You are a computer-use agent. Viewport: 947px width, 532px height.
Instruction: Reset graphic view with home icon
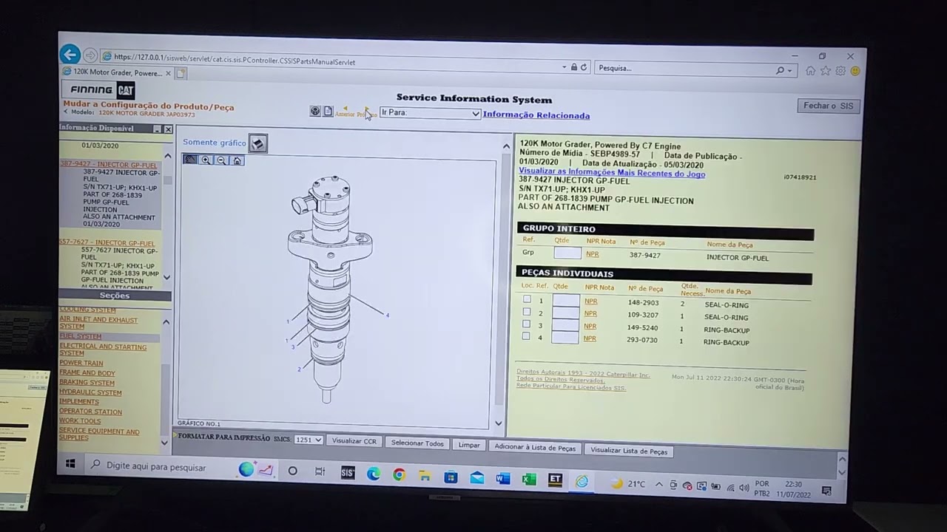click(237, 160)
